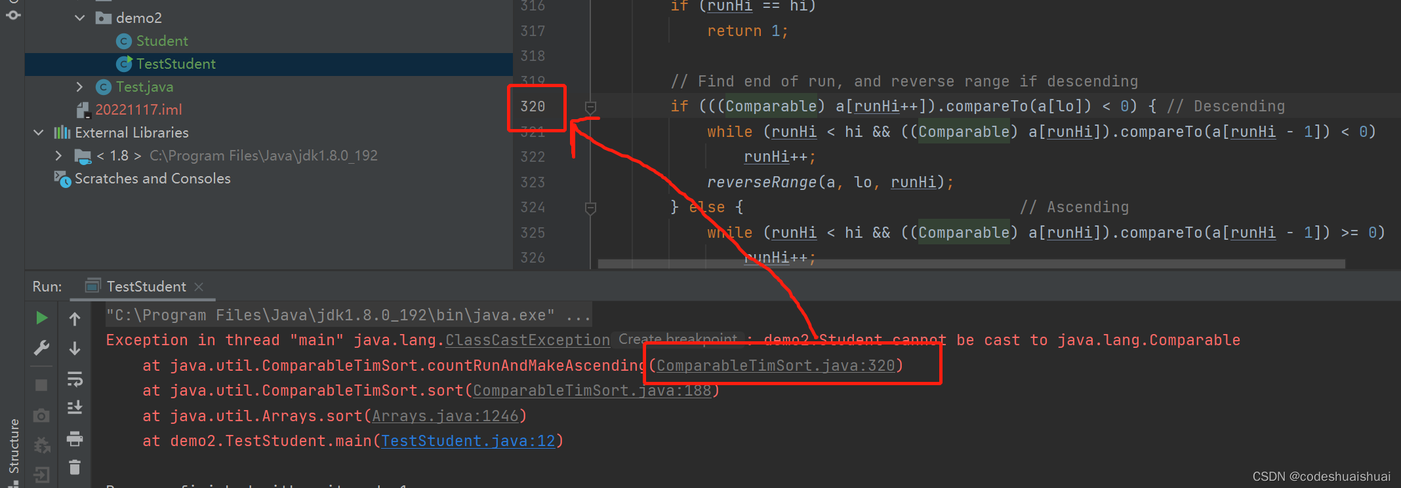Collapse the demo2 package folder
1401x488 pixels.
[x=80, y=18]
